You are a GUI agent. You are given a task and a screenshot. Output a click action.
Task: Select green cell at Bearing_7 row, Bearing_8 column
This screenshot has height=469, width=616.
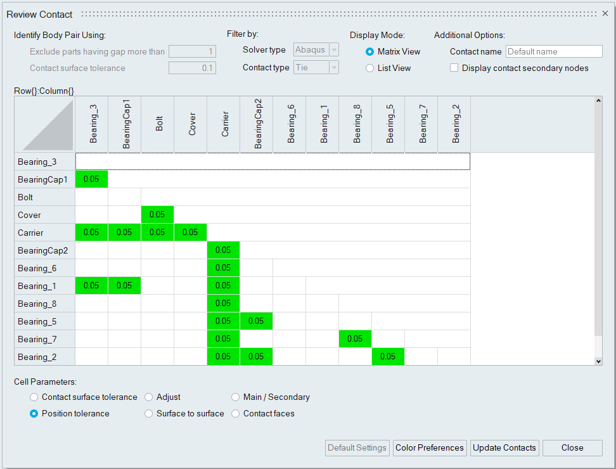pos(355,339)
